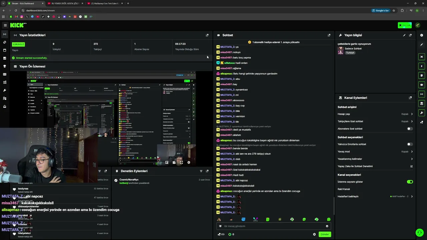
Task: Open the Kick hamburger navigation menu
Action: tap(5, 25)
